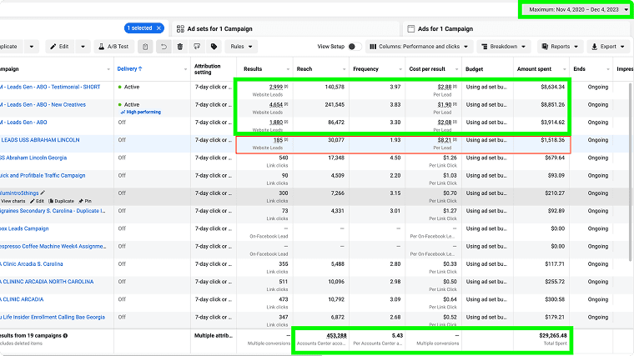
Task: Expand the Breakdown dropdown
Action: (506, 47)
